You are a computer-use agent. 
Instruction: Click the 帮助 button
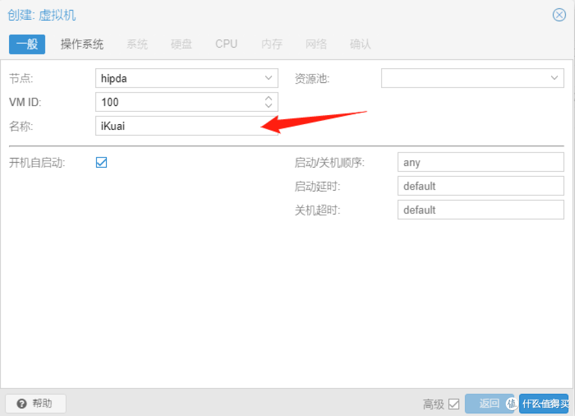pyautogui.click(x=35, y=403)
